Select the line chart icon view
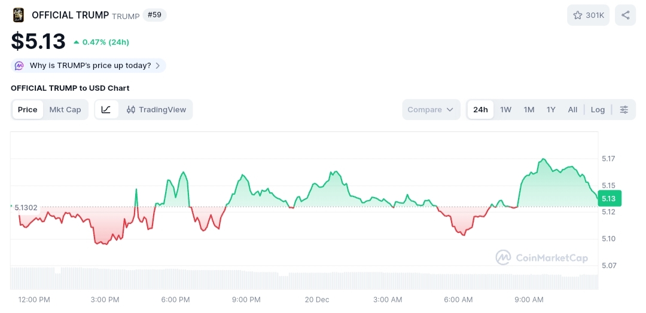This screenshot has width=646, height=313. coord(106,109)
